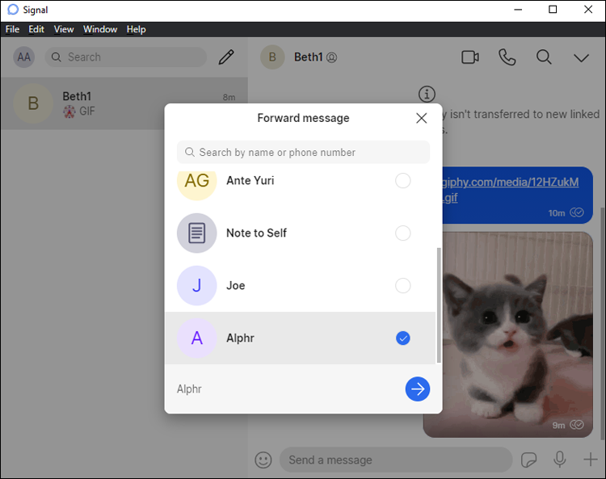Screen dimensions: 606x479
Task: Click the info circle icon in chat
Action: 427,94
